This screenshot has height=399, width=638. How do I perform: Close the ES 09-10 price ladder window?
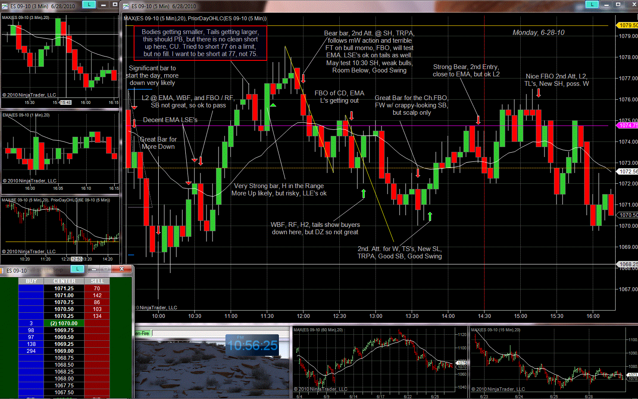(x=122, y=269)
